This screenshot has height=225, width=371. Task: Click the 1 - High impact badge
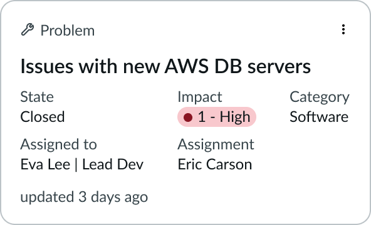pos(217,117)
